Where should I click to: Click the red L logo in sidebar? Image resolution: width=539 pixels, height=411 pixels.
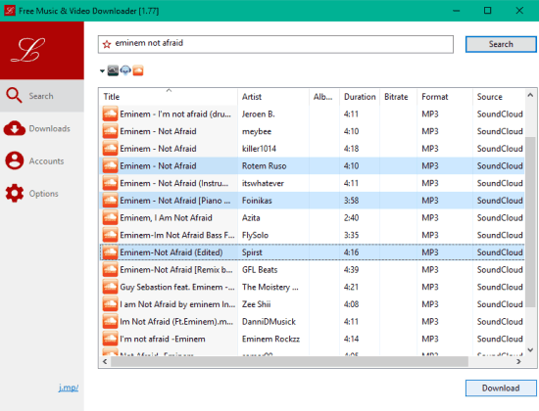(x=27, y=50)
